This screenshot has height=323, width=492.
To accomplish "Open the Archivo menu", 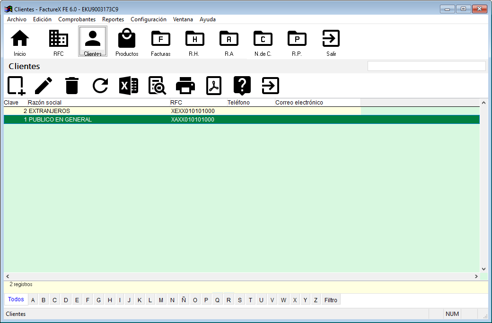I will 17,19.
